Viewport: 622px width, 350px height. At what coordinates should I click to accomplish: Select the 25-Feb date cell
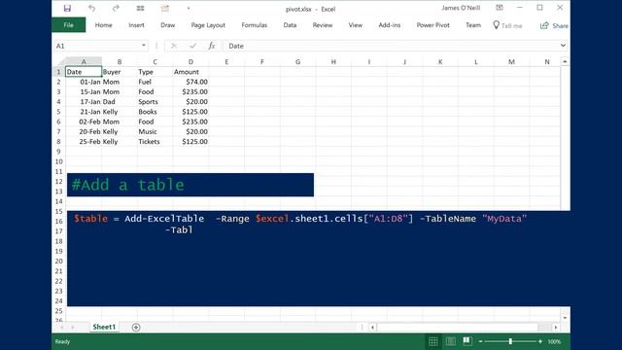pos(84,141)
